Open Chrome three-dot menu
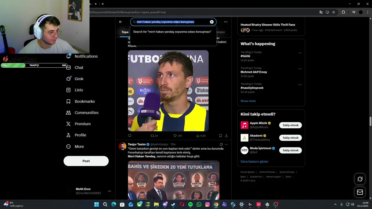The width and height of the screenshot is (372, 209). 368,12
